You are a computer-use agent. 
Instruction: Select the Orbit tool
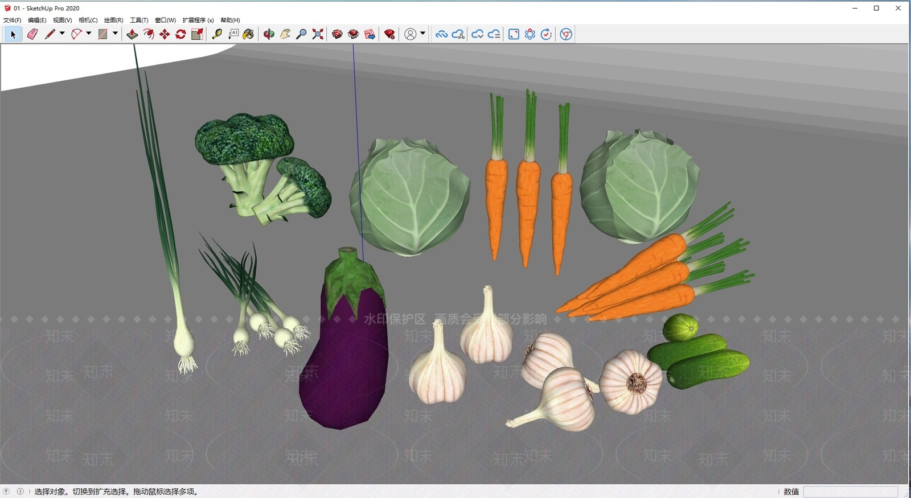pyautogui.click(x=269, y=35)
